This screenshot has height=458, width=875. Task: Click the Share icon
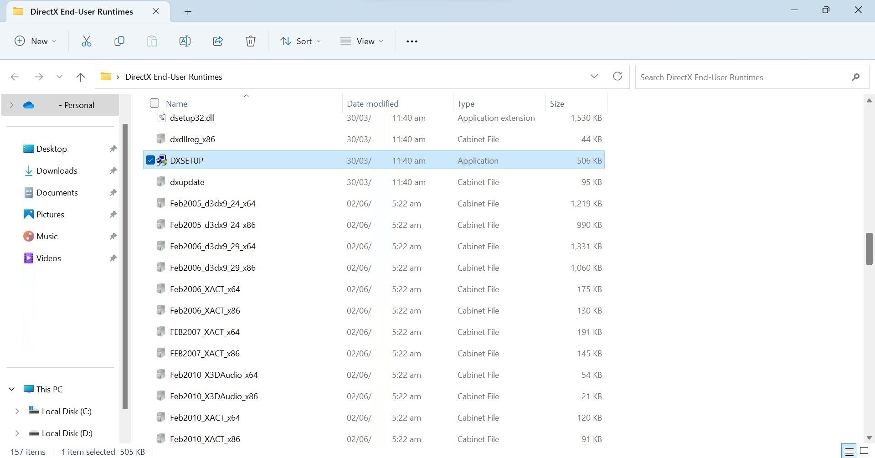click(218, 41)
